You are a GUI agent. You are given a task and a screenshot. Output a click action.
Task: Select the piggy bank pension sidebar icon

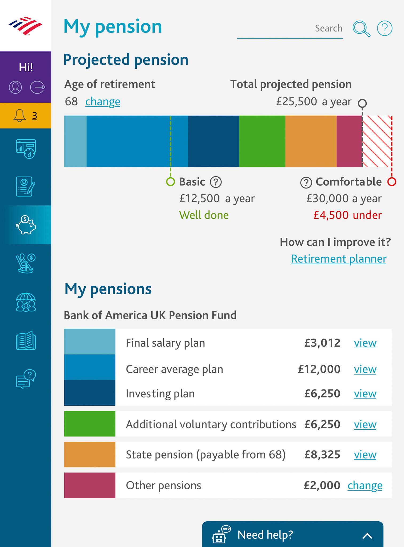[x=26, y=225]
